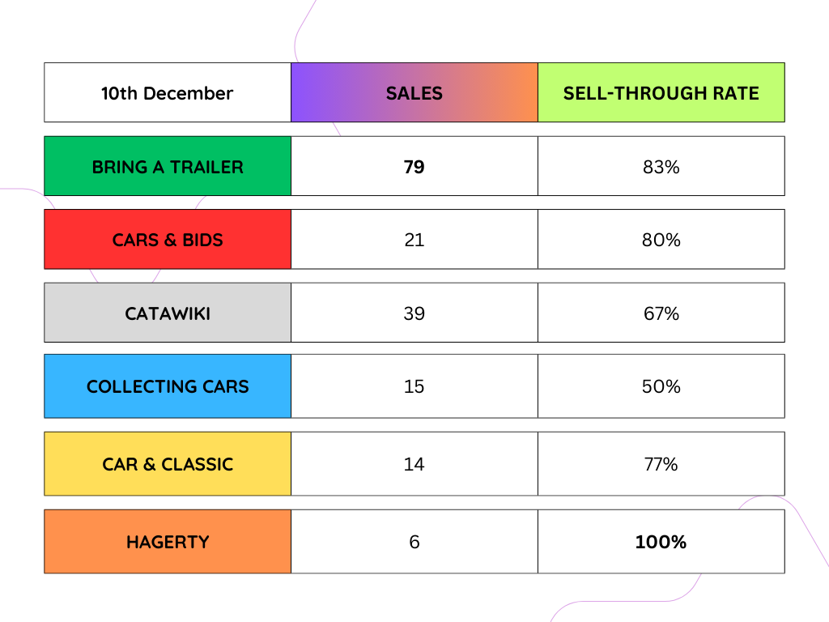
Task: Click the 83% sell-through rate cell
Action: pos(661,166)
